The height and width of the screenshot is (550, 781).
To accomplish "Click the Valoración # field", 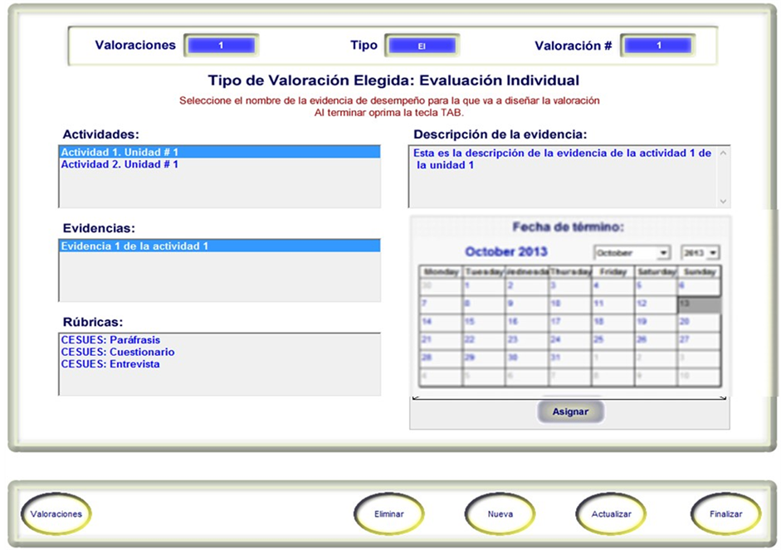I will pos(658,46).
